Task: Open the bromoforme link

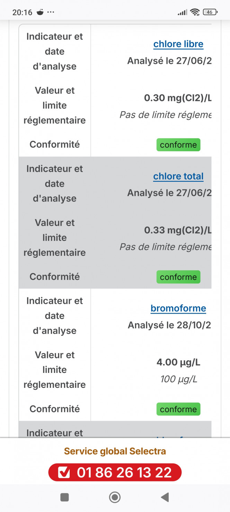Action: [x=178, y=308]
